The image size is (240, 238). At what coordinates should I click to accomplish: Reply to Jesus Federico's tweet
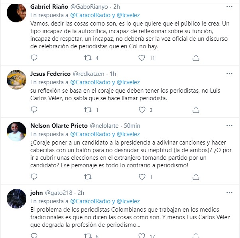34,109
